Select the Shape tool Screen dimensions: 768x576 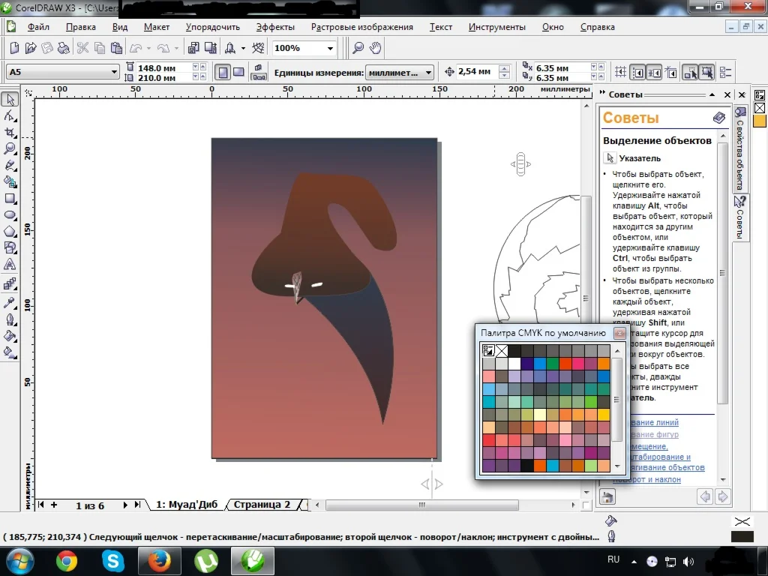[x=10, y=116]
